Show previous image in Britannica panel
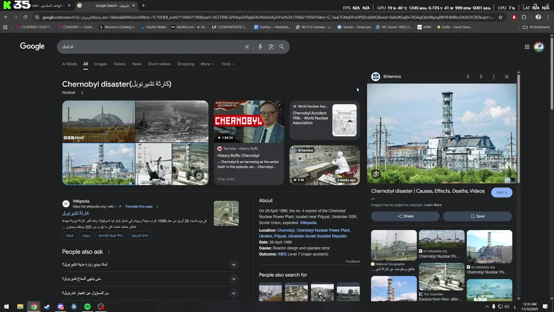This screenshot has height=312, width=554. (468, 77)
